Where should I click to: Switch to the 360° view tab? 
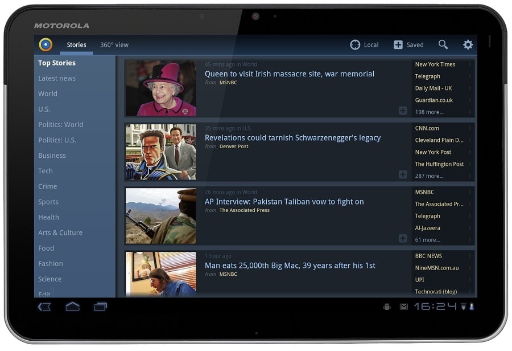(x=114, y=45)
